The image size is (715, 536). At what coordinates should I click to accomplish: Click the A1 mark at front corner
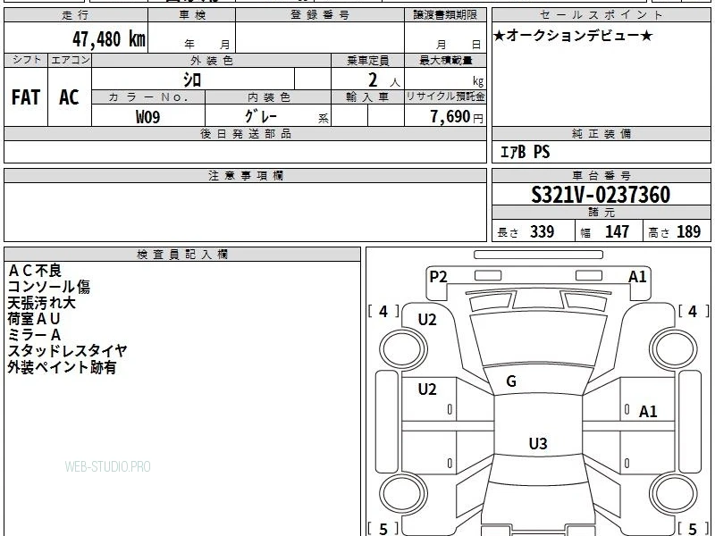click(637, 277)
